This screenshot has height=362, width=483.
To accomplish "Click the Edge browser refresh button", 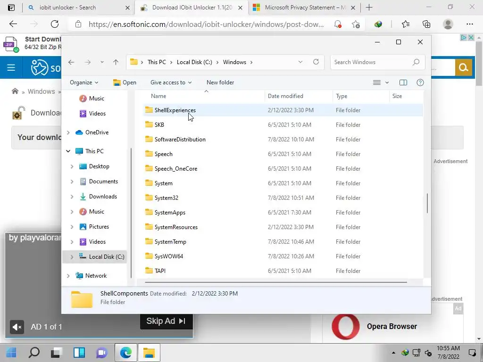I will 55,24.
